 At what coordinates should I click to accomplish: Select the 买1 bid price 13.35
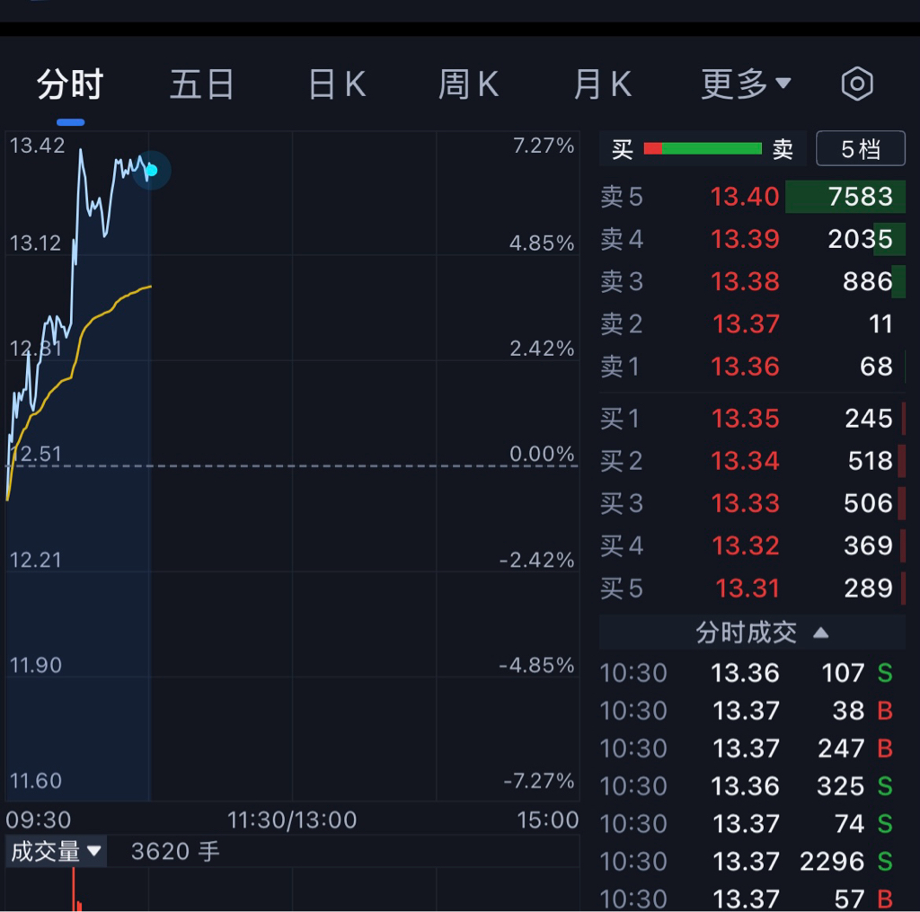[x=745, y=419]
